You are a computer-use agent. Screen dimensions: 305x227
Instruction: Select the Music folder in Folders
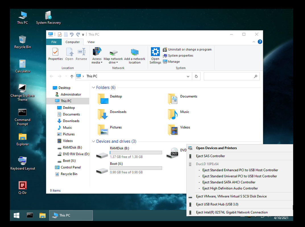[179, 114]
